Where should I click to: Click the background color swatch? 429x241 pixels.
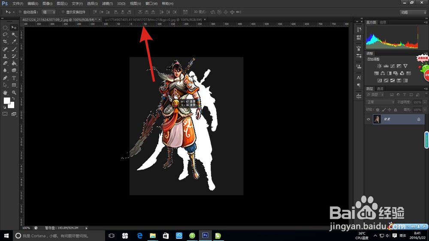[x=12, y=105]
